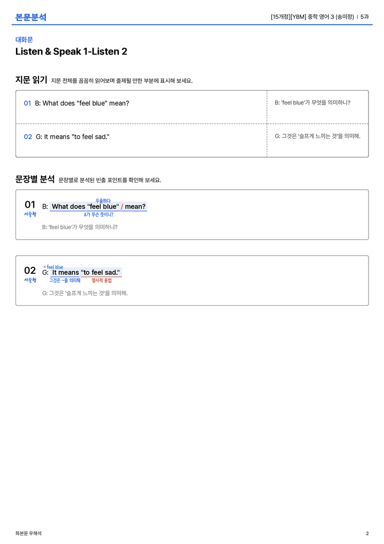
Task: Click the 문장별 분석 section heading
Action: pyautogui.click(x=35, y=179)
